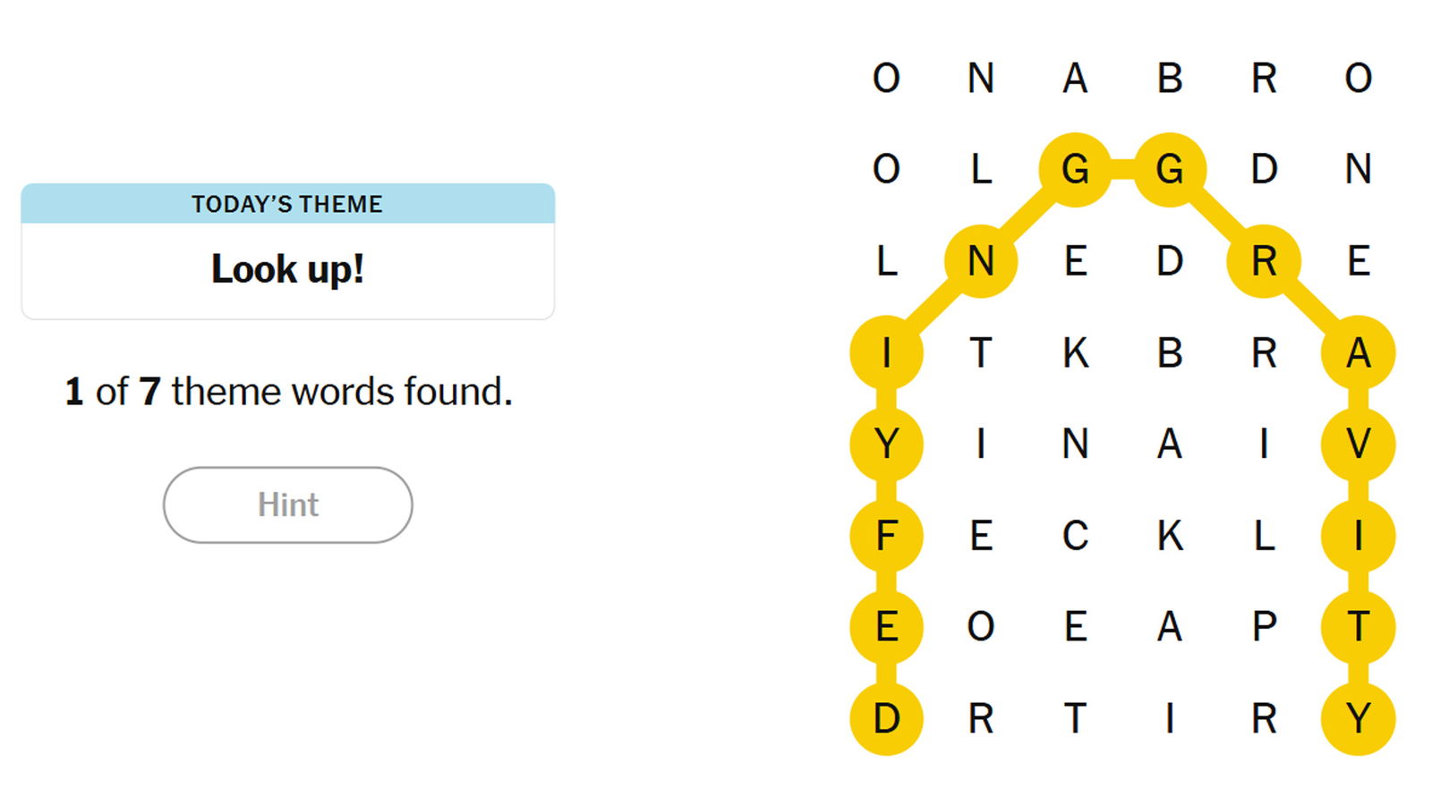
Task: Tap the highlighted Y in bottom-right corner
Action: point(1358,718)
